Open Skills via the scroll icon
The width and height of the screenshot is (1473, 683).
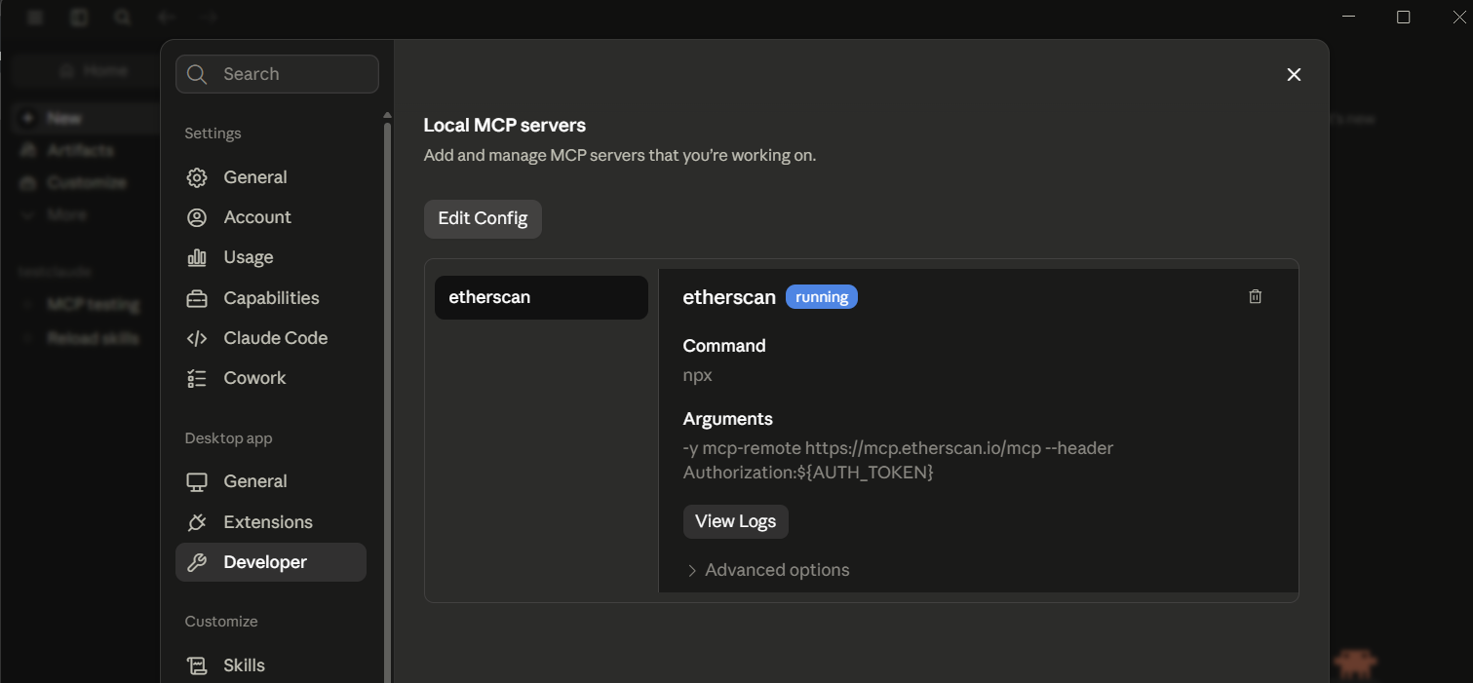[197, 665]
